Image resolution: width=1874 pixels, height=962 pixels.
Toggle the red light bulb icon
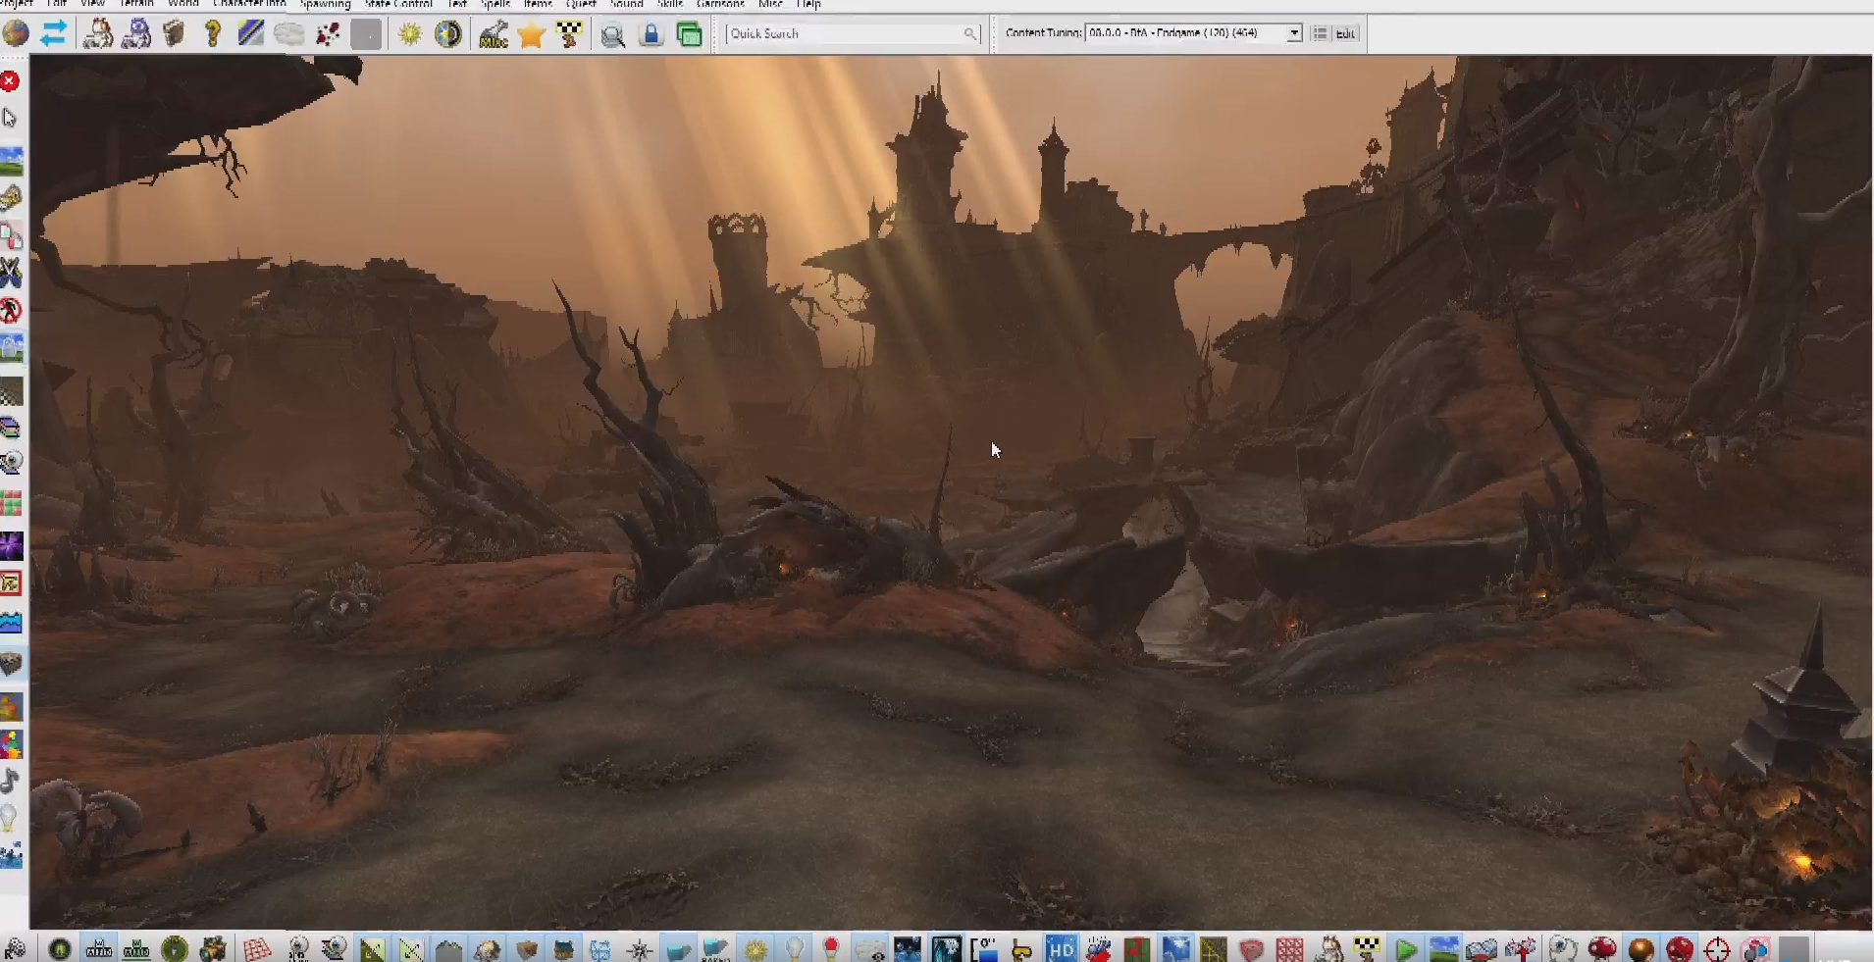pyautogui.click(x=831, y=948)
